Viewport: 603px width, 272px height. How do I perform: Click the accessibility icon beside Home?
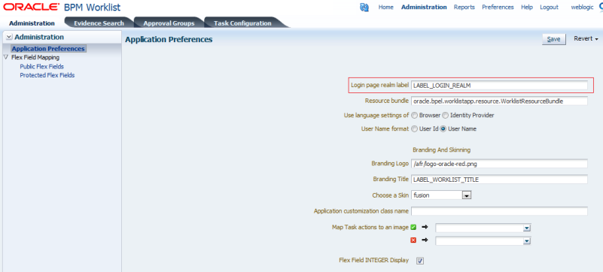tap(364, 8)
